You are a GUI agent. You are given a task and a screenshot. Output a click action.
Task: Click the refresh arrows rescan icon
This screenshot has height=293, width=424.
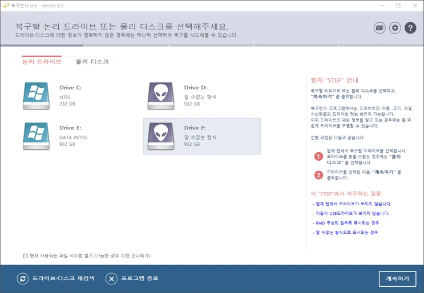pyautogui.click(x=23, y=279)
